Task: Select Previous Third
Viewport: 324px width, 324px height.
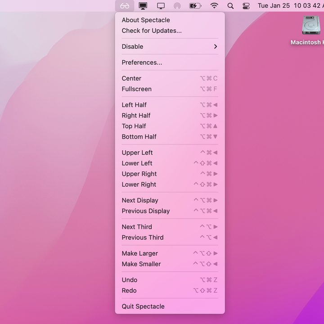Action: [x=170, y=238]
